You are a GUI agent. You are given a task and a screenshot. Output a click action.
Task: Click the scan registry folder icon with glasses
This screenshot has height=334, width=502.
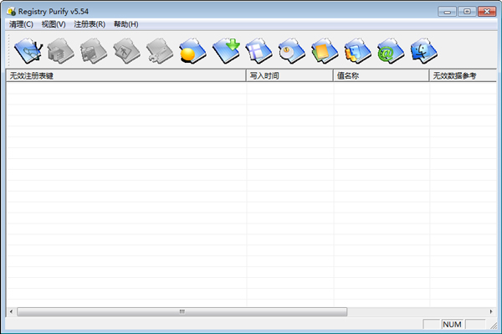pyautogui.click(x=28, y=50)
